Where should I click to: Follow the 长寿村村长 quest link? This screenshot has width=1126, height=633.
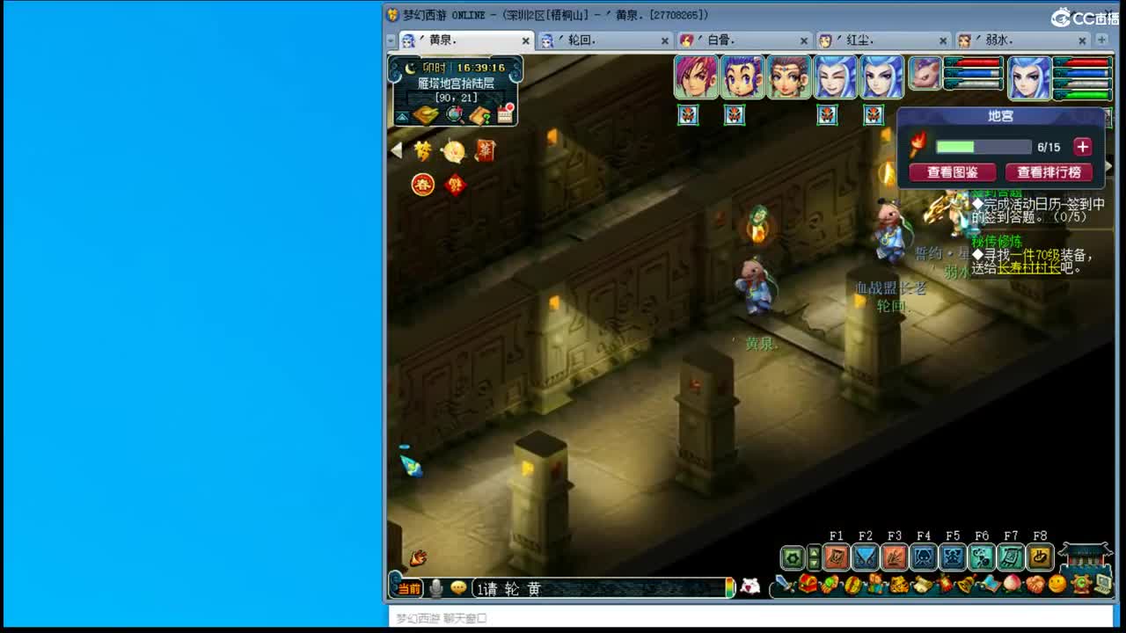pos(1028,268)
